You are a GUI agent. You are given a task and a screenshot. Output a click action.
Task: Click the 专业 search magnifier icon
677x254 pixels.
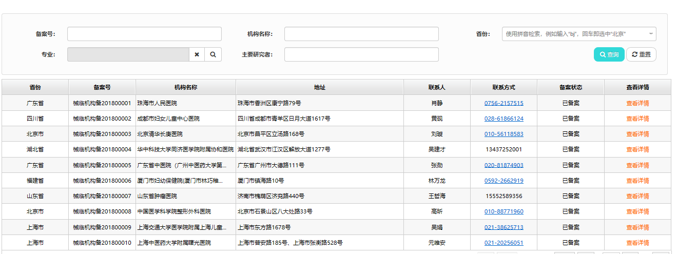coord(213,54)
